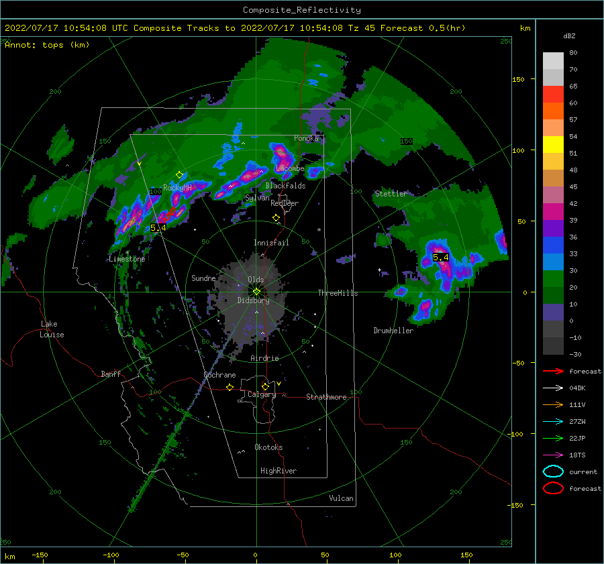Click the 'current' legend label
This screenshot has width=604, height=564.
(583, 472)
